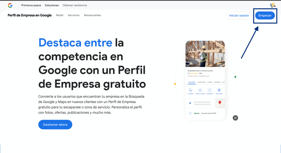Expand the Hora de cierre 20:00 chevron
Screen dimensions: 281x153
[217, 113]
